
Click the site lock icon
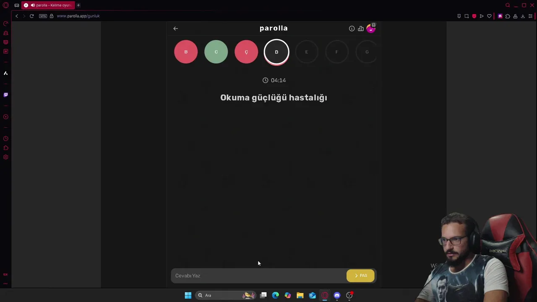(52, 16)
